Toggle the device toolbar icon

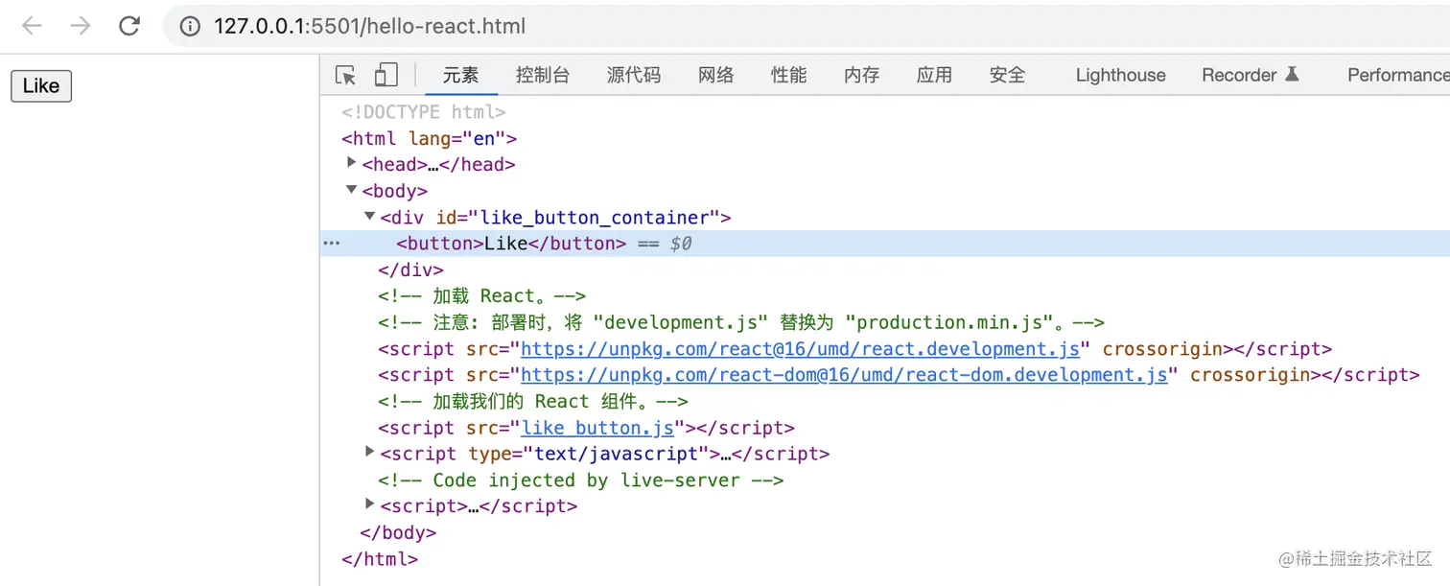click(x=386, y=75)
